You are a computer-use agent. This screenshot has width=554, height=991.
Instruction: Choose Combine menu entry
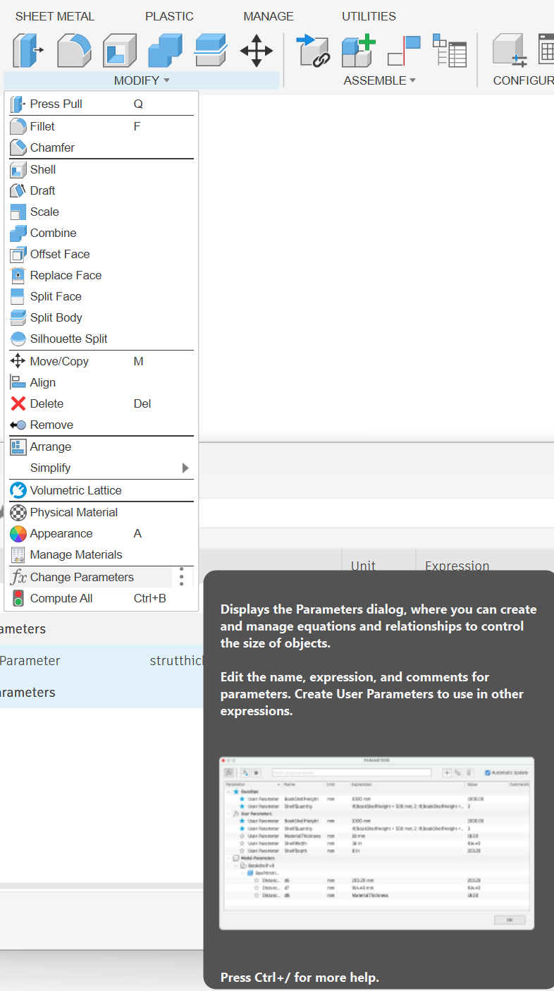(101, 233)
